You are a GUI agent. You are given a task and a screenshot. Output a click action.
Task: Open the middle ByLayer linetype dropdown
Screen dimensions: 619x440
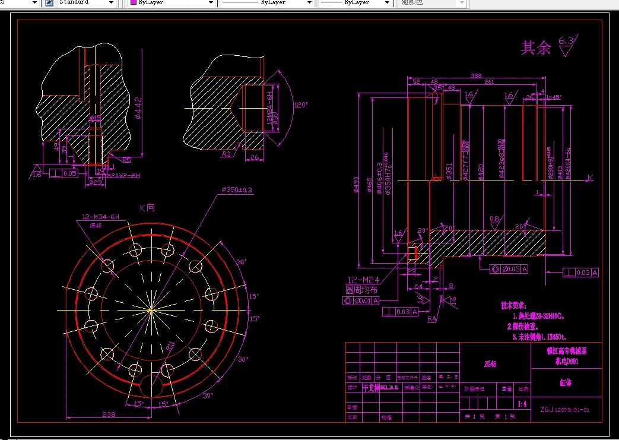pyautogui.click(x=310, y=3)
